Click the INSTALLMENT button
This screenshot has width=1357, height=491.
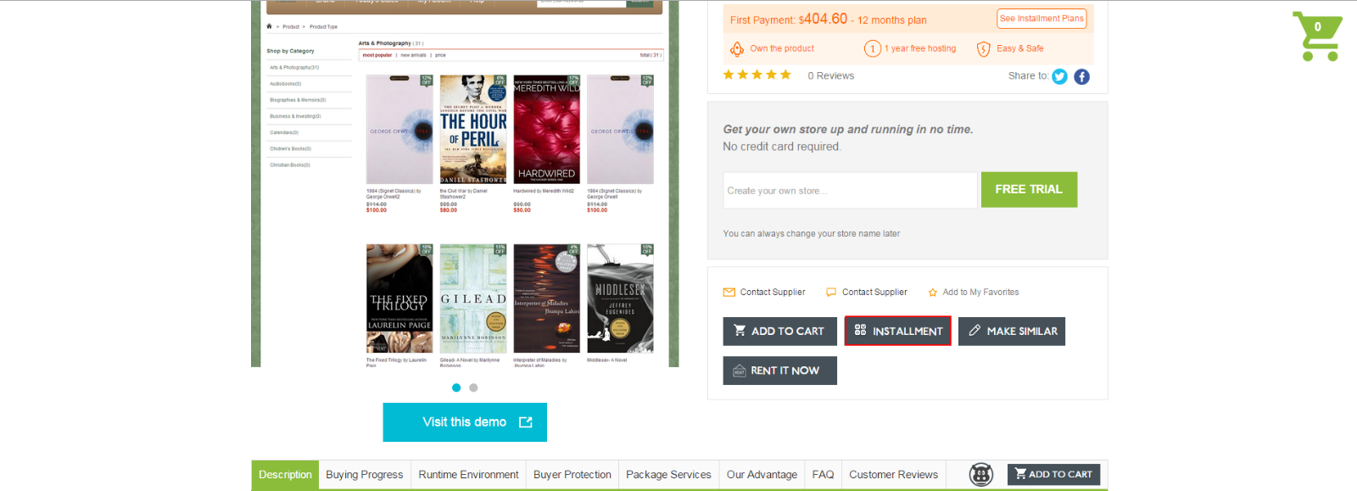click(x=897, y=332)
